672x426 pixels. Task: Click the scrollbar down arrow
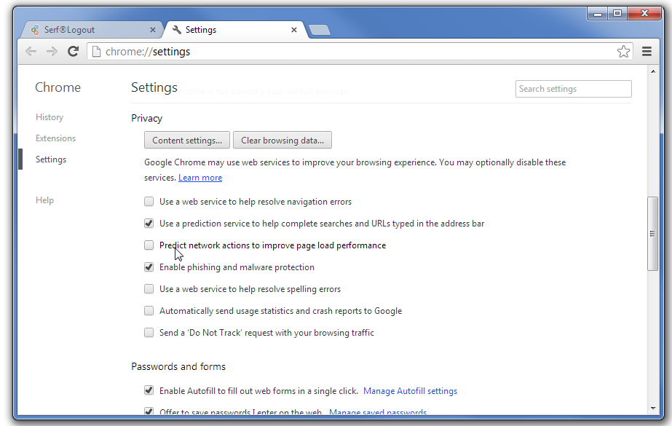(x=653, y=409)
